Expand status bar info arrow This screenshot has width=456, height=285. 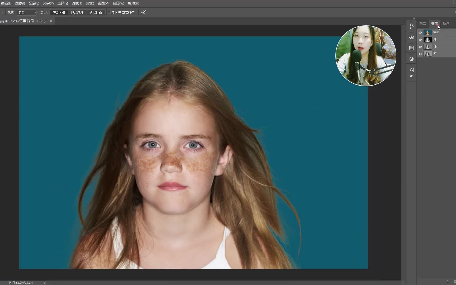[45, 283]
